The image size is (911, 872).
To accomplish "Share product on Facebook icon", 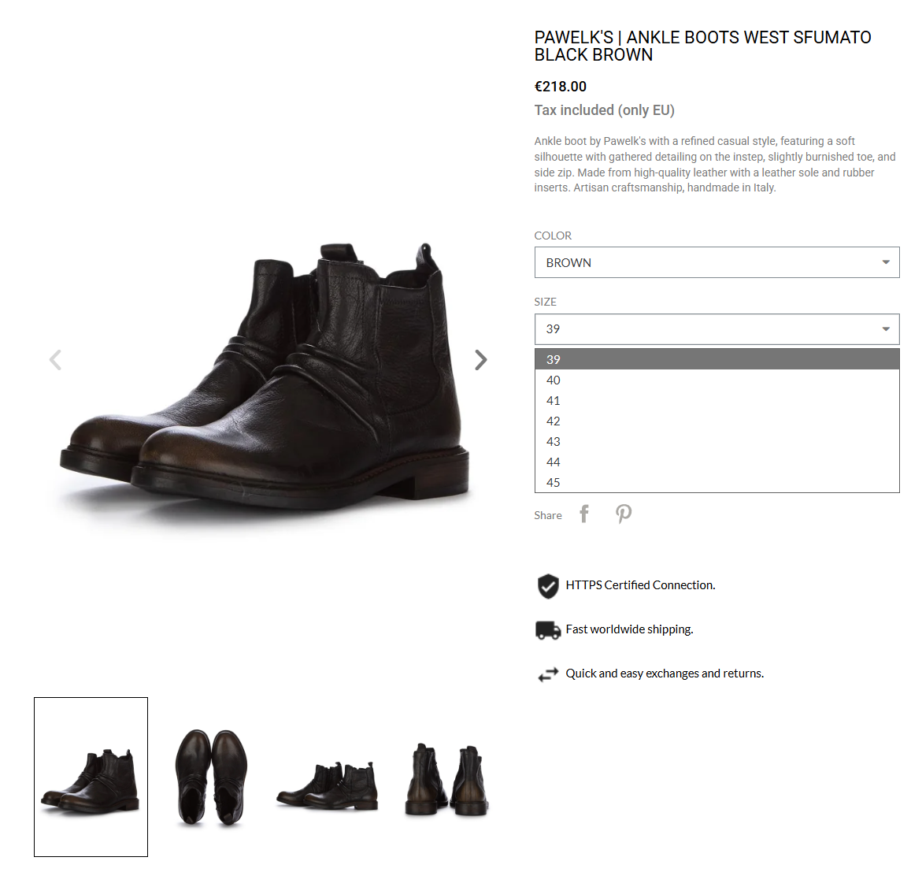I will pos(584,514).
